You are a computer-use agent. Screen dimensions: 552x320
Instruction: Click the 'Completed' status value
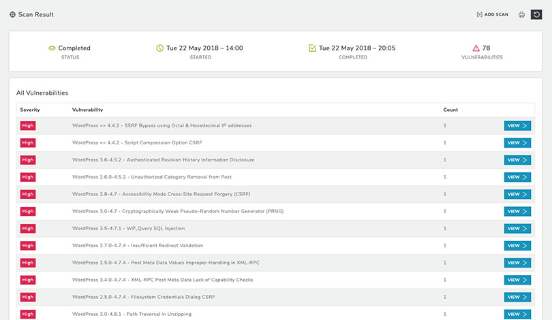(74, 48)
